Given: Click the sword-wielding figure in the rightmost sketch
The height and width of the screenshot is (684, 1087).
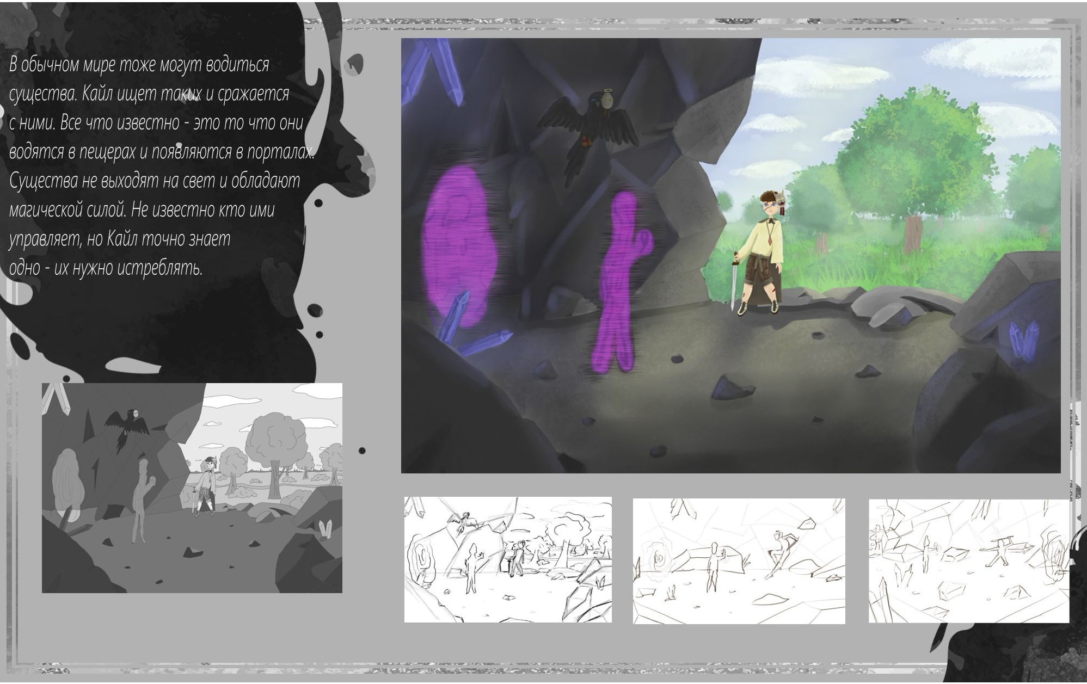Looking at the screenshot, I should (x=1002, y=550).
